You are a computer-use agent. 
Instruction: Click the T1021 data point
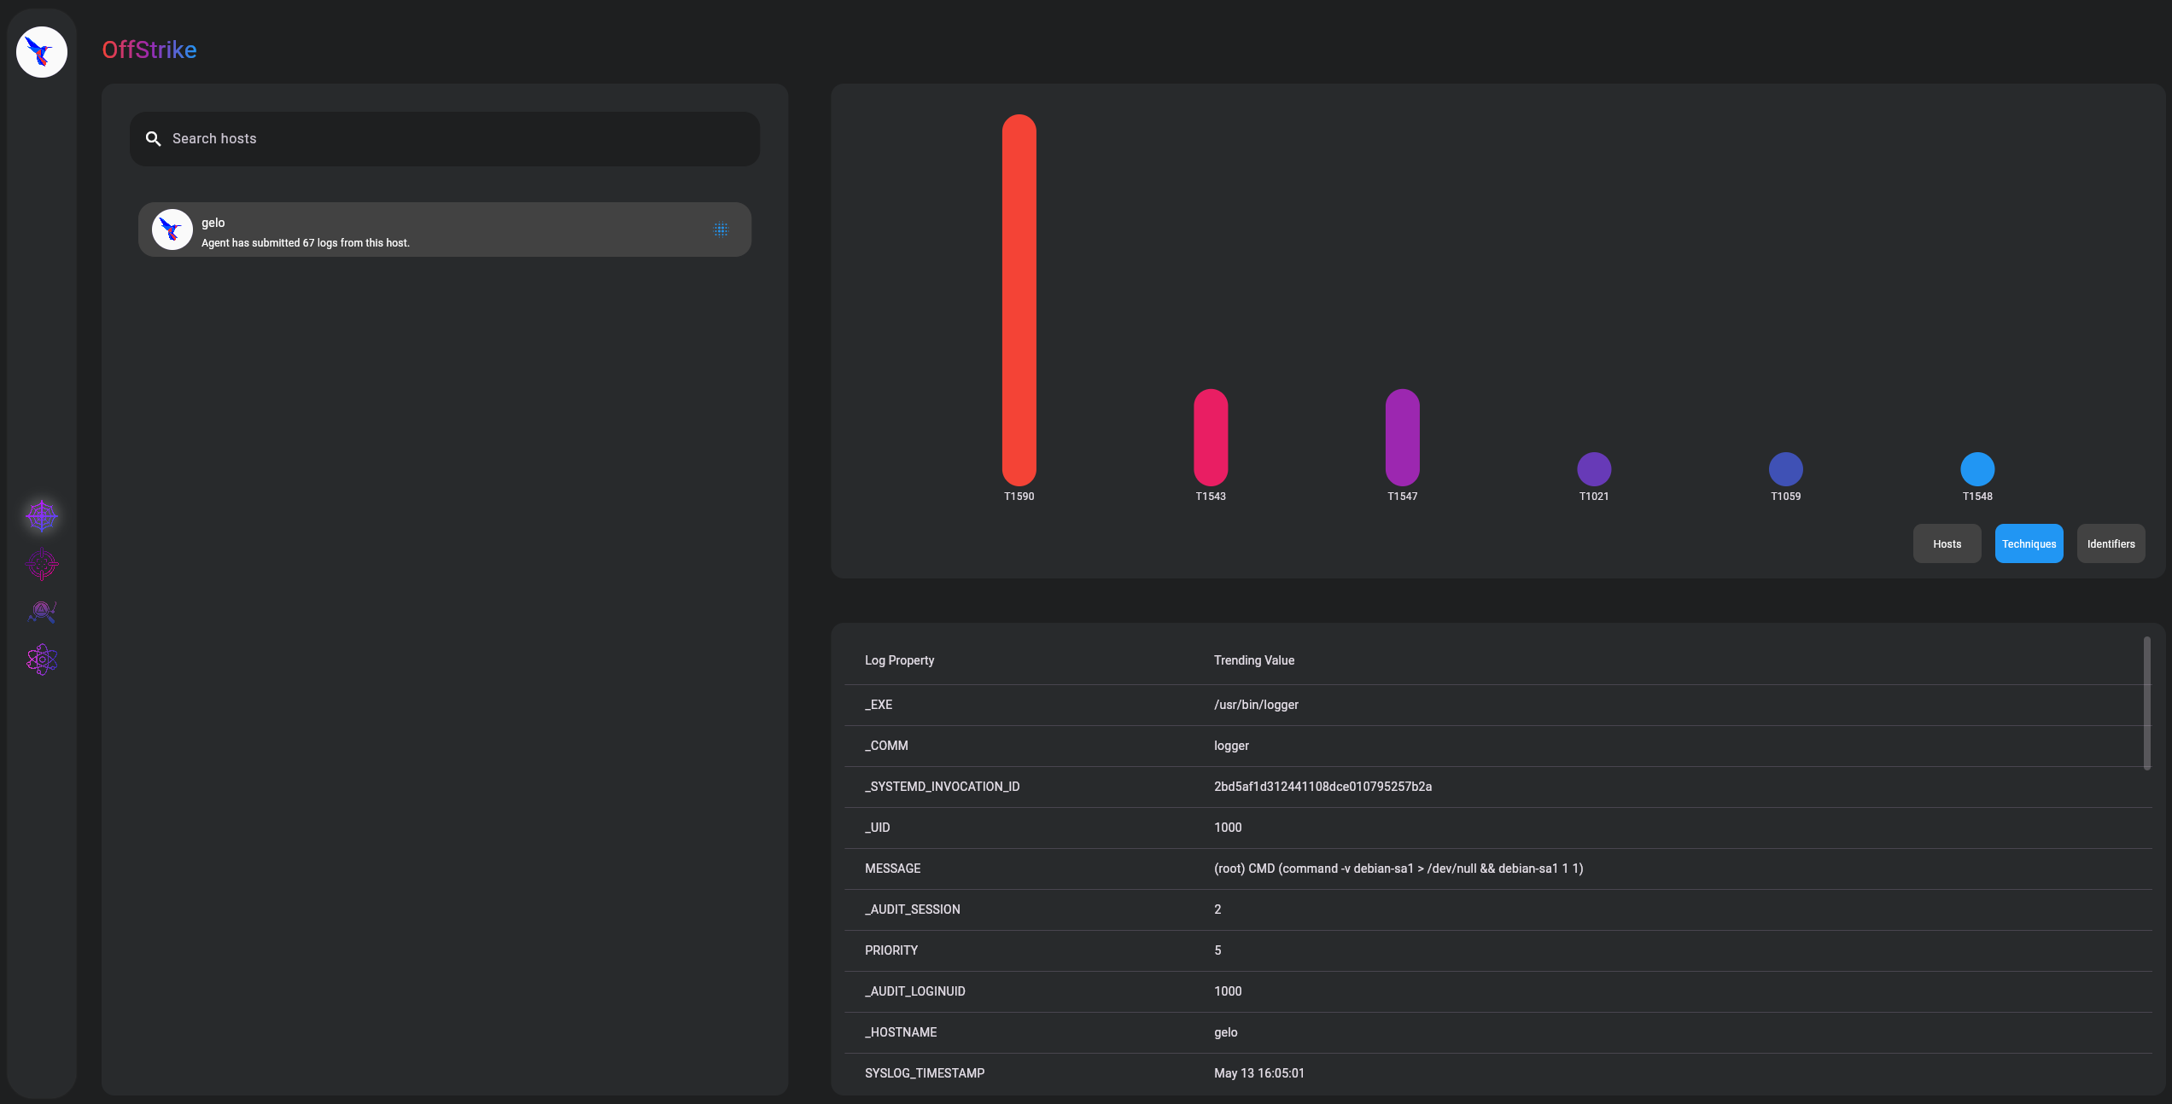click(1593, 469)
